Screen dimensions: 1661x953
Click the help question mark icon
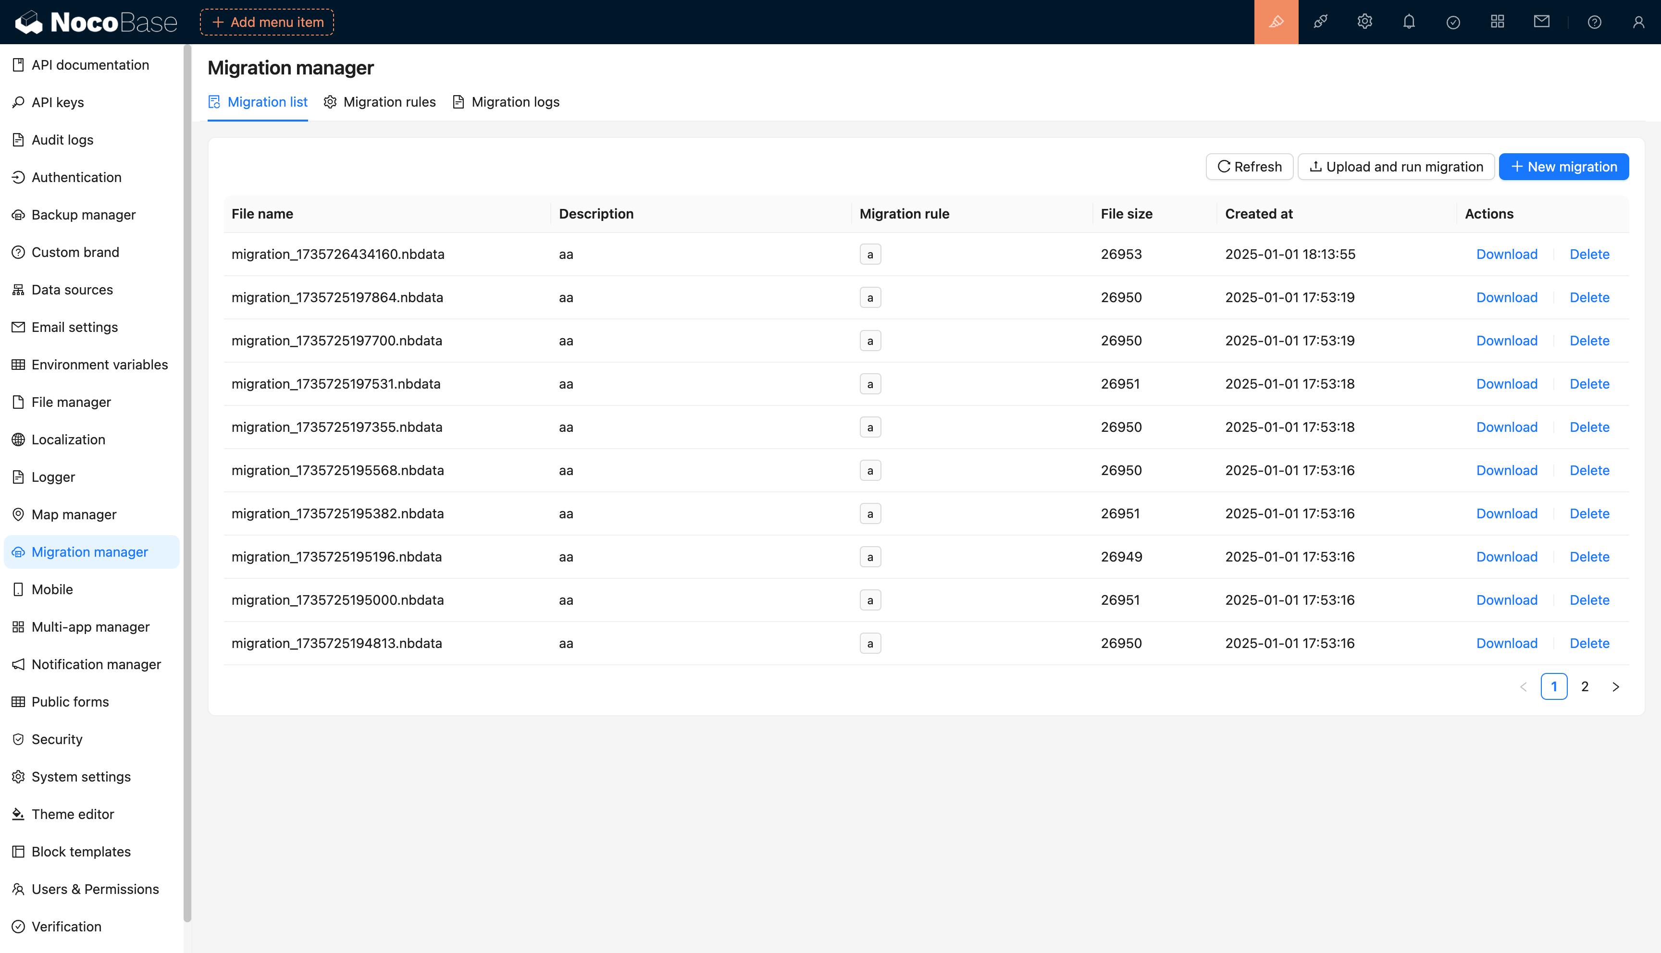click(1594, 22)
